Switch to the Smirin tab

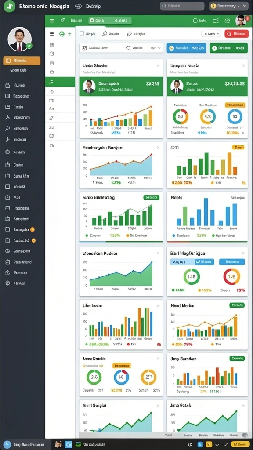pyautogui.click(x=111, y=33)
